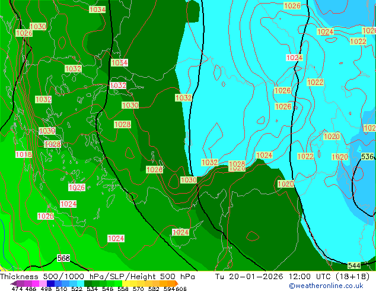Screen dimensions: 376x291
Task: Click the legend value 582
Action: 154,289
